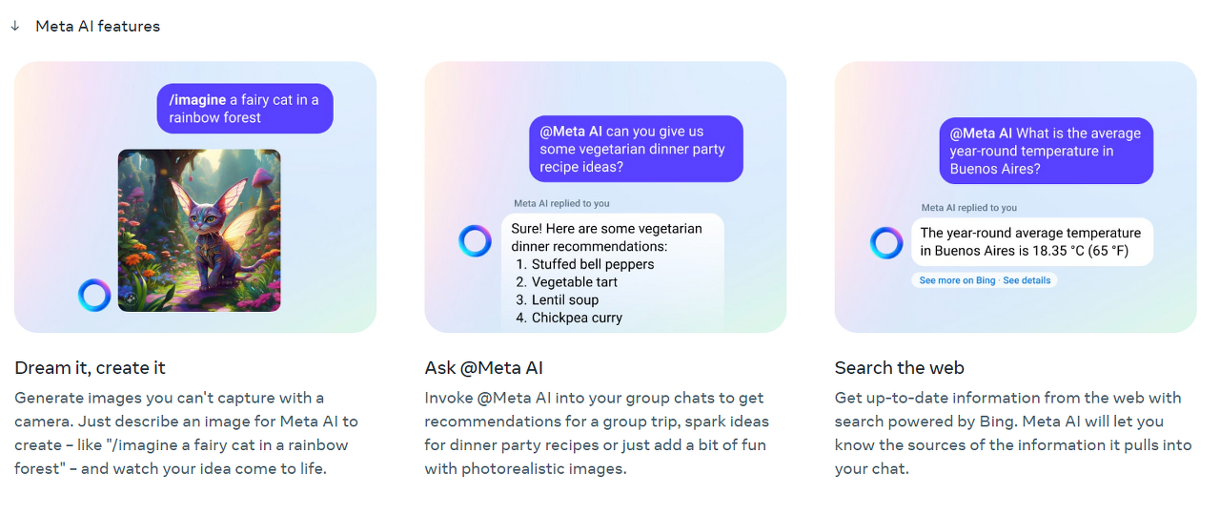The height and width of the screenshot is (514, 1220).
Task: Click the Buenos Aires temperature question bubble
Action: pyautogui.click(x=1046, y=151)
